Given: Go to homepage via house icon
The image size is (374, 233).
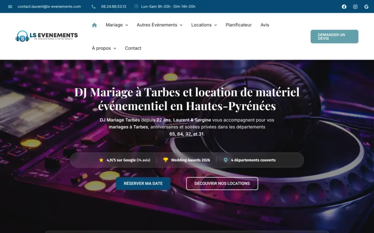Looking at the screenshot, I should click(x=95, y=25).
